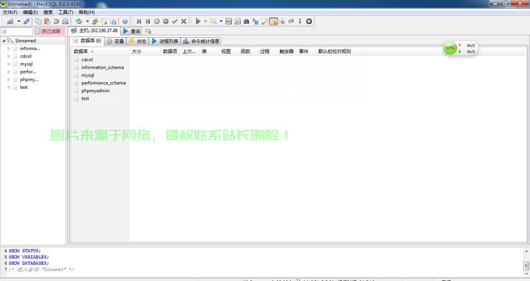
Task: Expand the cdcol database tree node
Action: (x=8, y=56)
